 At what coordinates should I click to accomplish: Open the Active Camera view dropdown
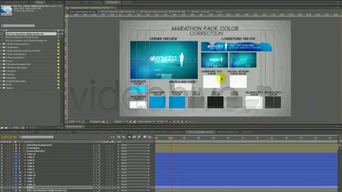click(146, 122)
